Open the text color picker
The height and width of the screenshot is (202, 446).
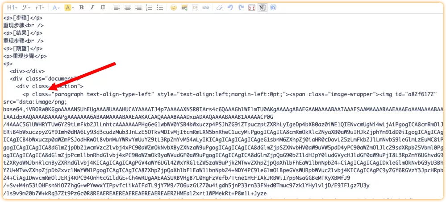(x=56, y=8)
